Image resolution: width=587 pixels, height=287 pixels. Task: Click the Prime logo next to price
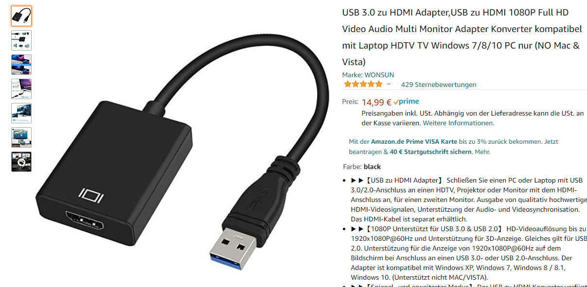pos(407,102)
